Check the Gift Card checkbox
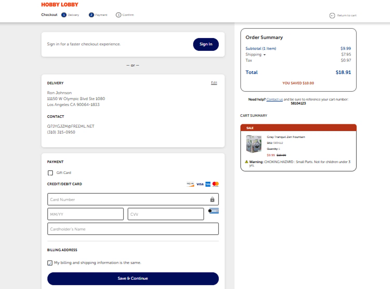Image resolution: width=390 pixels, height=289 pixels. (x=50, y=173)
